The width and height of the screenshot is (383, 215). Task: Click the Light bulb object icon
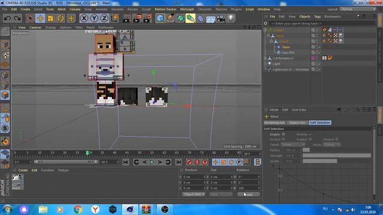click(231, 19)
